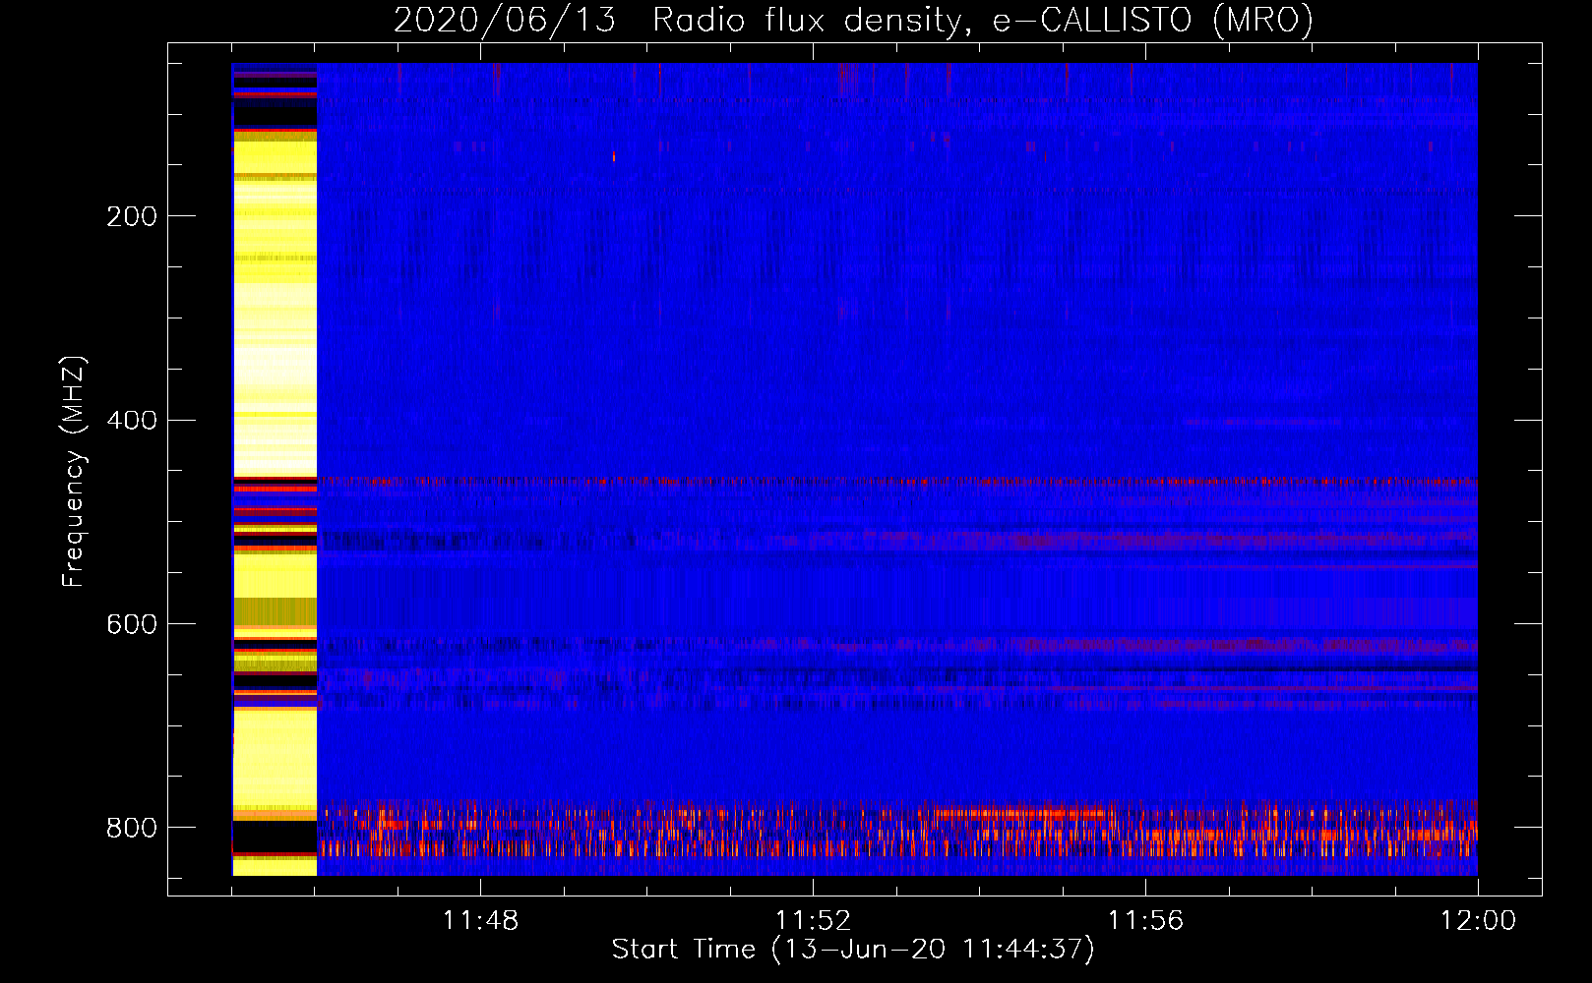
Task: Click the 800 frequency tick label
Action: [132, 828]
